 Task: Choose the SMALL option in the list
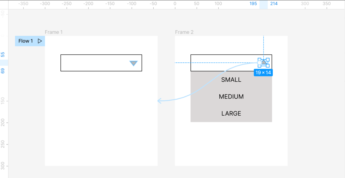pyautogui.click(x=231, y=80)
